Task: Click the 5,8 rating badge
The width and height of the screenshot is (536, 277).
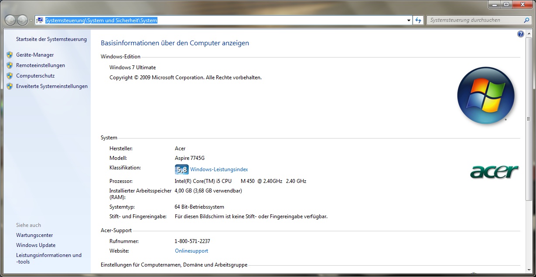Action: click(x=181, y=169)
